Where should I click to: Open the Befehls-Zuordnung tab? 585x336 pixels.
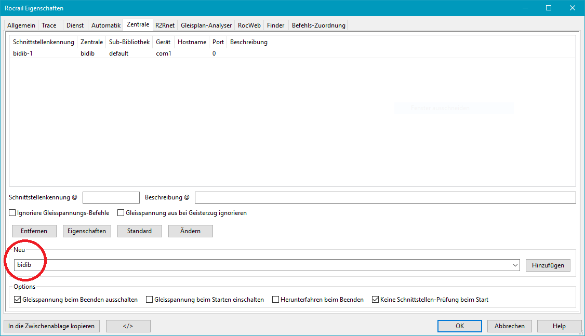coord(318,25)
